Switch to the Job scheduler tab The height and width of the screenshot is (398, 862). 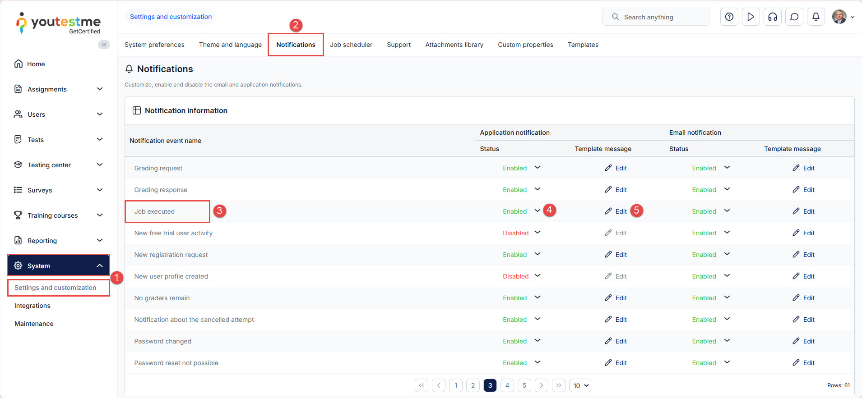point(351,45)
